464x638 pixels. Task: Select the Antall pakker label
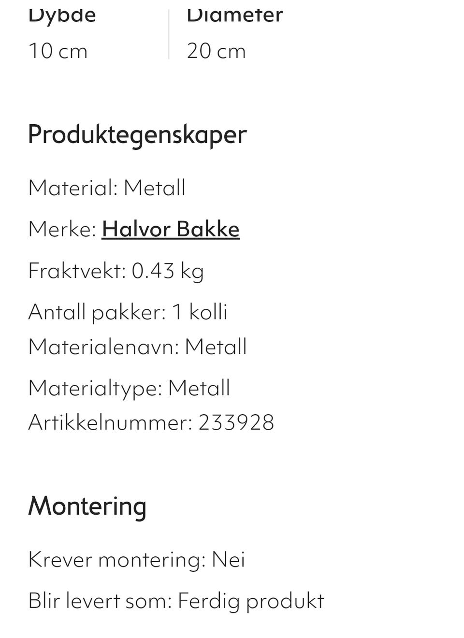(x=97, y=312)
